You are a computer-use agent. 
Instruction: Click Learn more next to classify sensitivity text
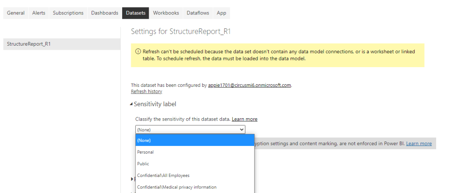(x=244, y=119)
